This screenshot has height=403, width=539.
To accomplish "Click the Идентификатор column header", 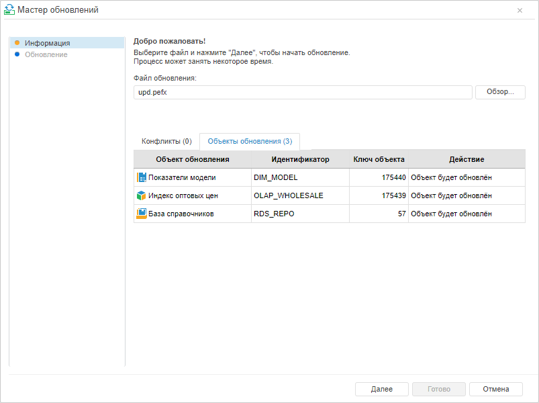I will click(x=301, y=159).
